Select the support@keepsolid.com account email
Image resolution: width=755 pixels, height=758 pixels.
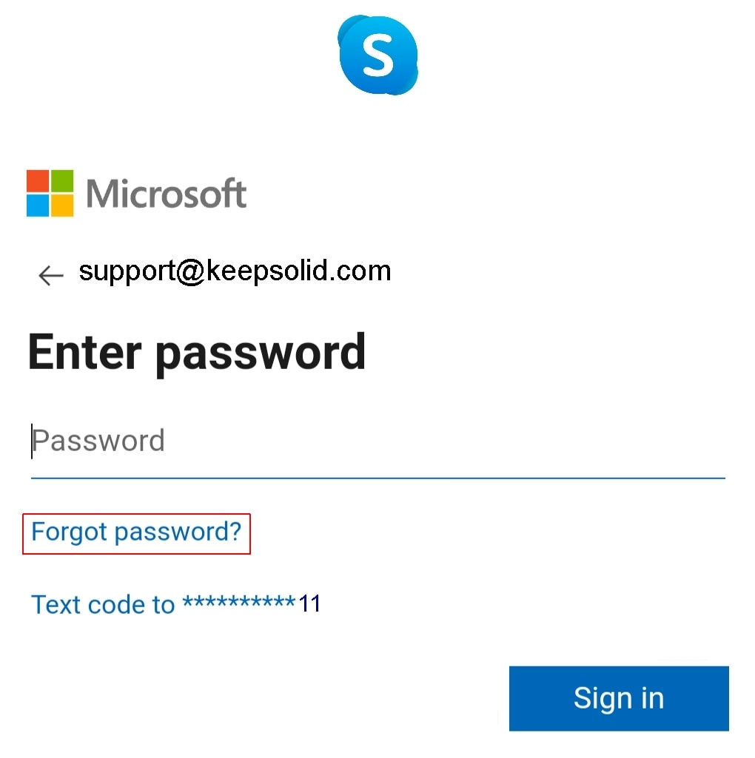[235, 271]
